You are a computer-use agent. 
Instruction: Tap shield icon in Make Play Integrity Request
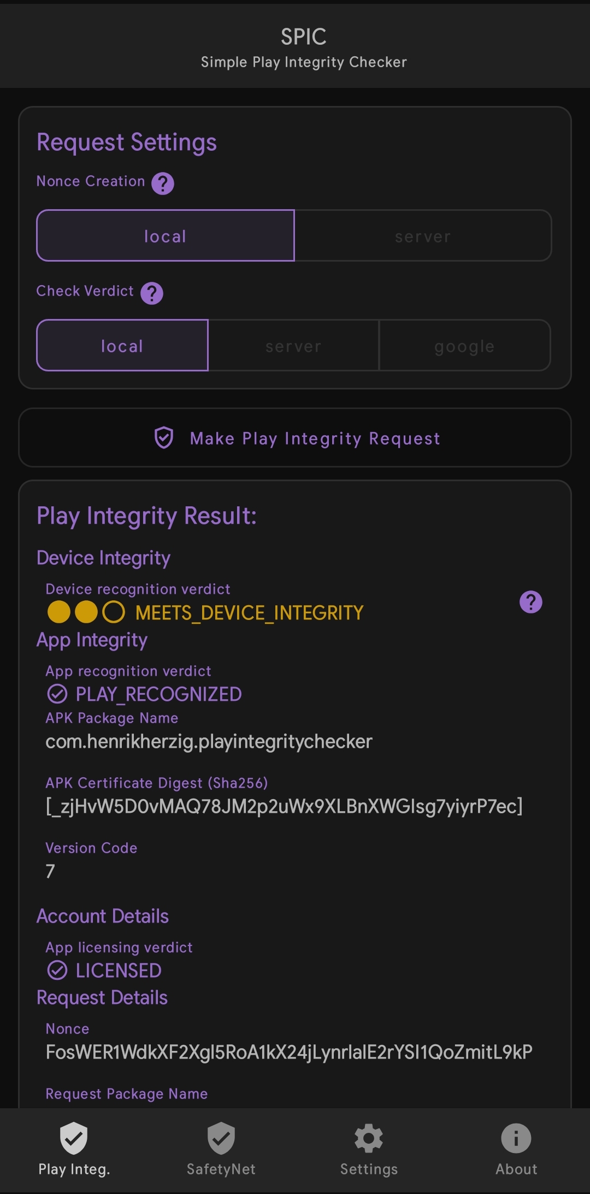coord(164,438)
